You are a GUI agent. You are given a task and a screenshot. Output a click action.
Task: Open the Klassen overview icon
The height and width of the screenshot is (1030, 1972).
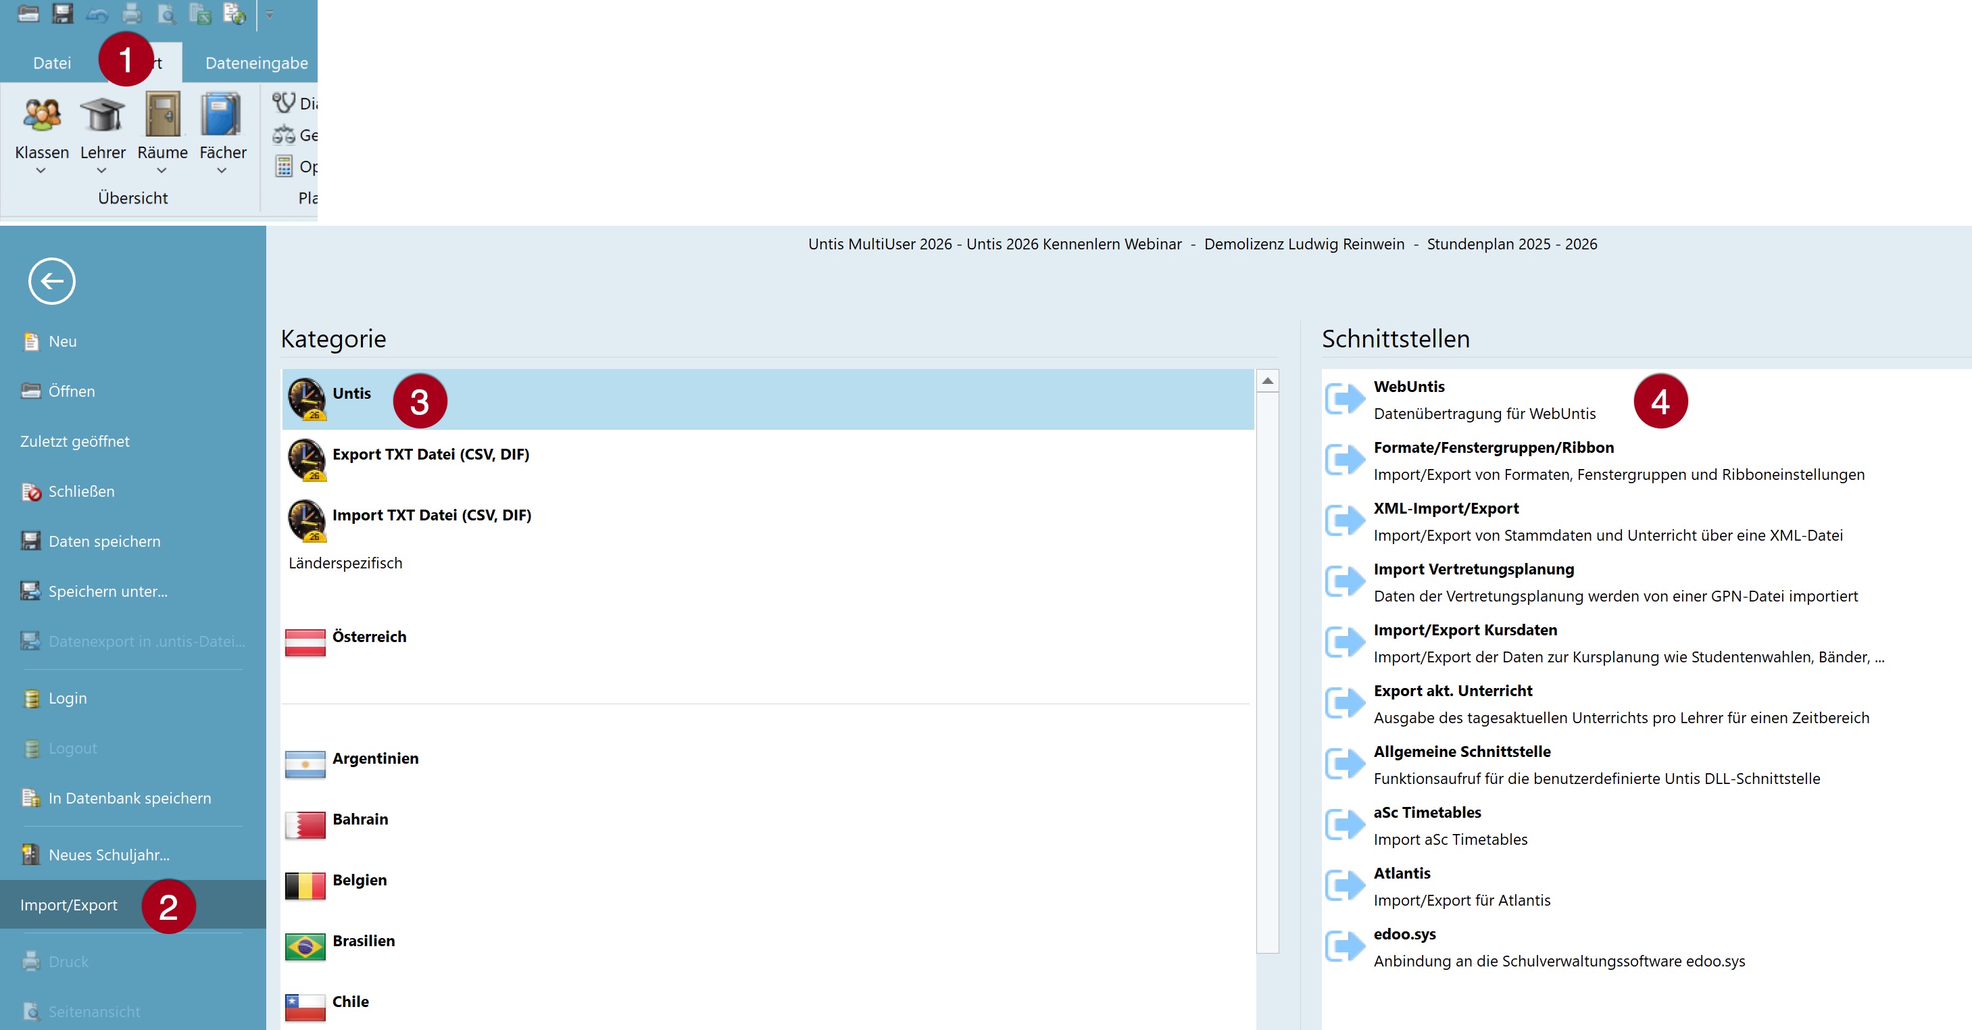[x=41, y=115]
